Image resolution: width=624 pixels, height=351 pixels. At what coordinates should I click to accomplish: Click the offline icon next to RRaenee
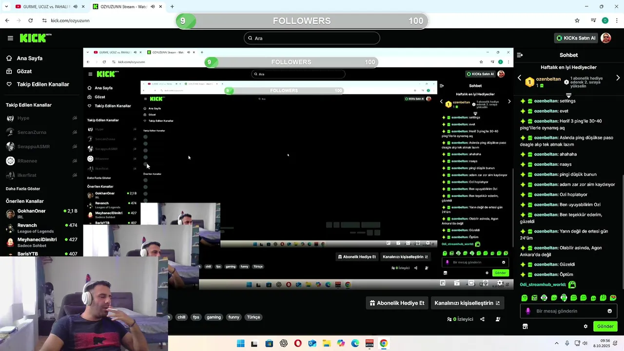tap(75, 161)
